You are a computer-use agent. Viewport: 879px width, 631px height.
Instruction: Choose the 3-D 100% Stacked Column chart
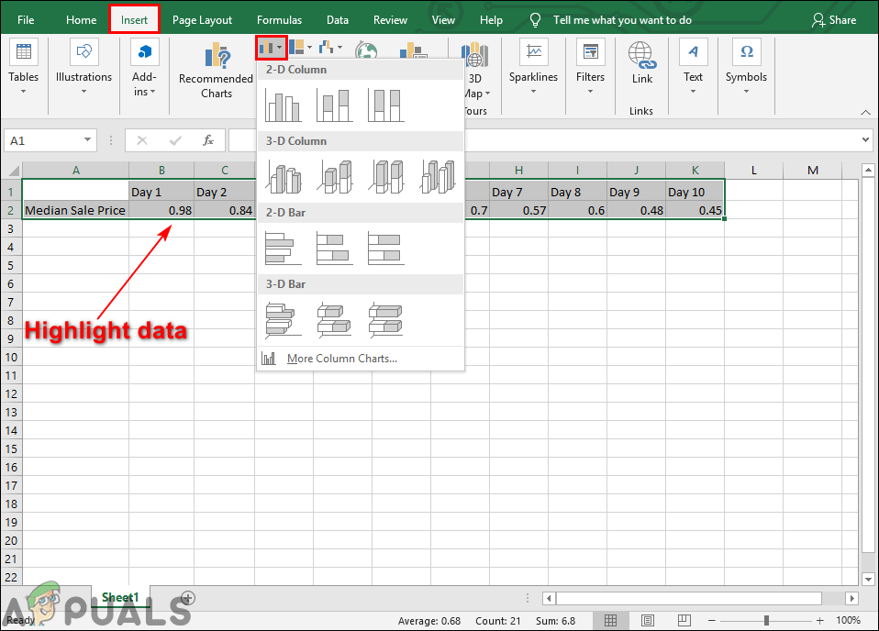[x=386, y=176]
